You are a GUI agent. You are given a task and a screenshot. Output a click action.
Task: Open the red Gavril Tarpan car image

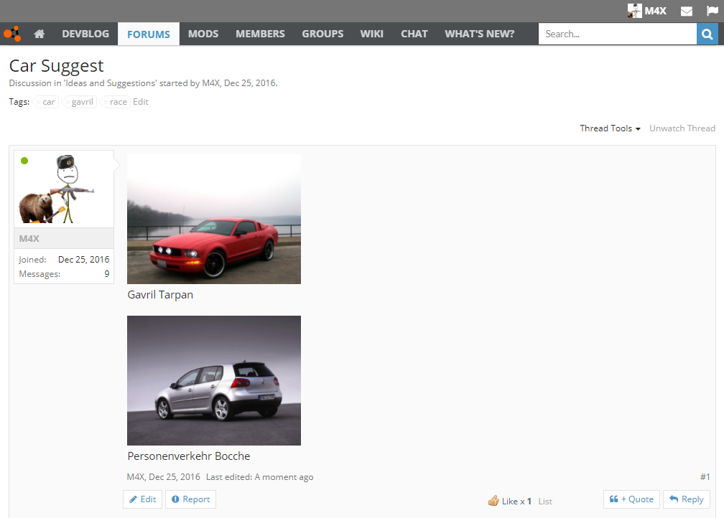click(x=214, y=219)
